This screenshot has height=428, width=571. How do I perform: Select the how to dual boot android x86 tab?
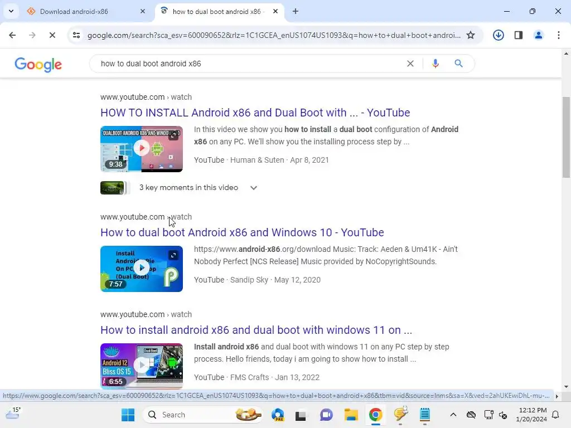pos(219,11)
